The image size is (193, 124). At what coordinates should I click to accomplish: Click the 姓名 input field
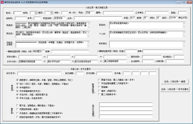click(17, 13)
